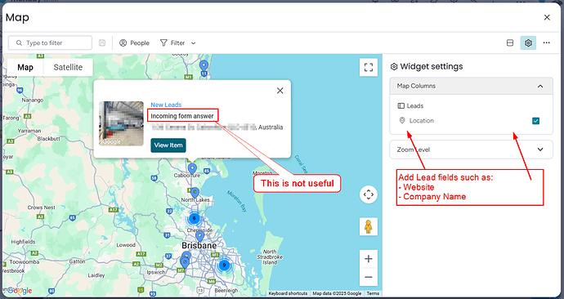
Task: Click the recenter map location button
Action: 369,194
